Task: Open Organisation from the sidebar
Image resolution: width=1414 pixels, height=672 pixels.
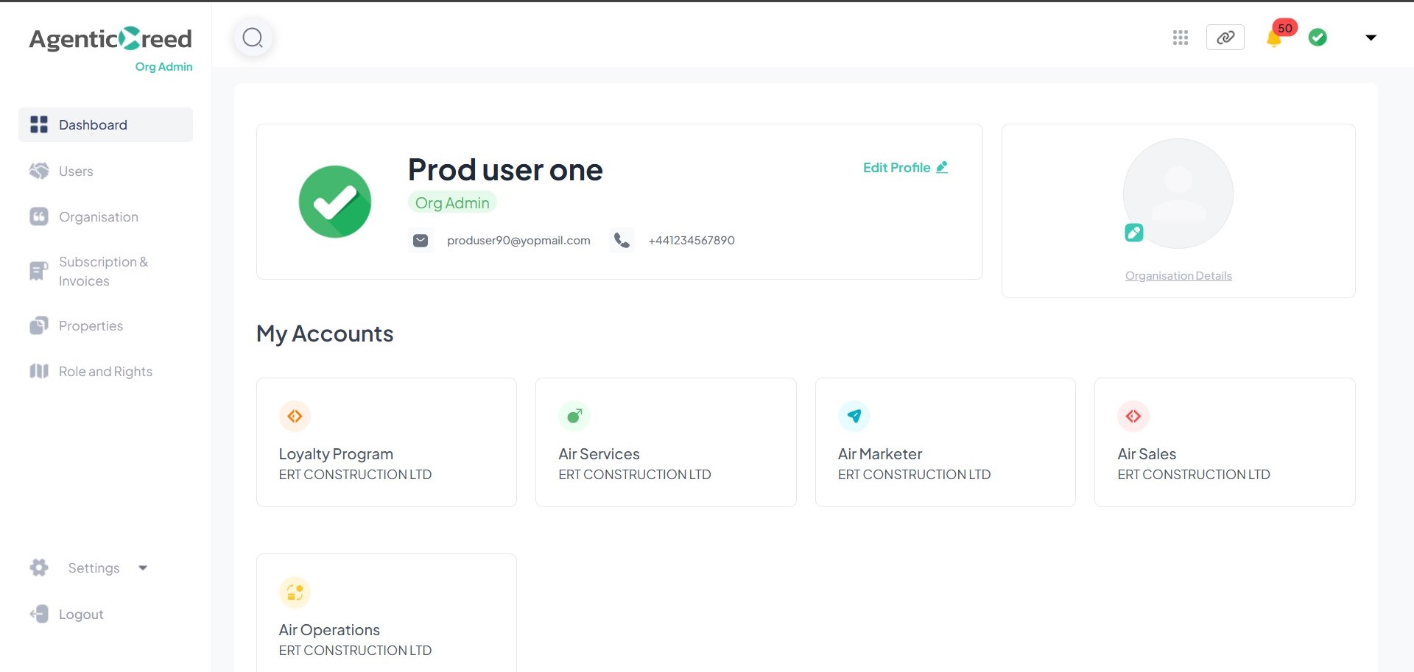Action: (x=98, y=217)
